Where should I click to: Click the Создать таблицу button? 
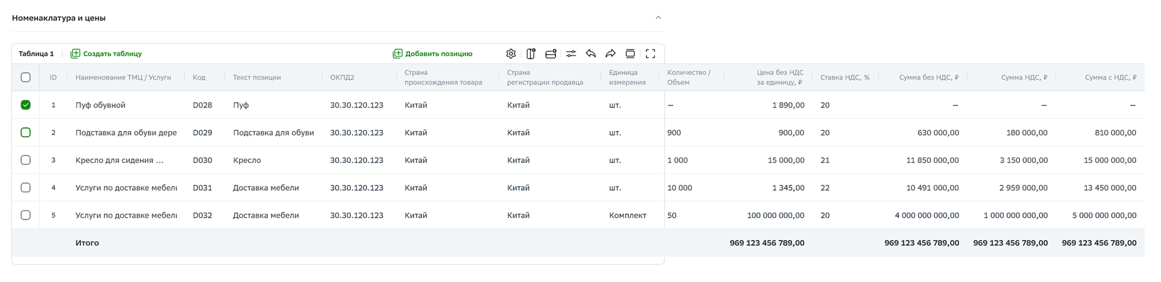coord(106,54)
